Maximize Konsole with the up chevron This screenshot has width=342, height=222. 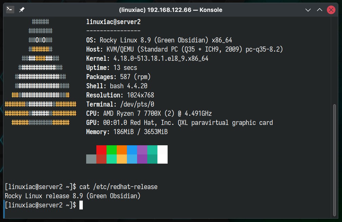(320, 10)
